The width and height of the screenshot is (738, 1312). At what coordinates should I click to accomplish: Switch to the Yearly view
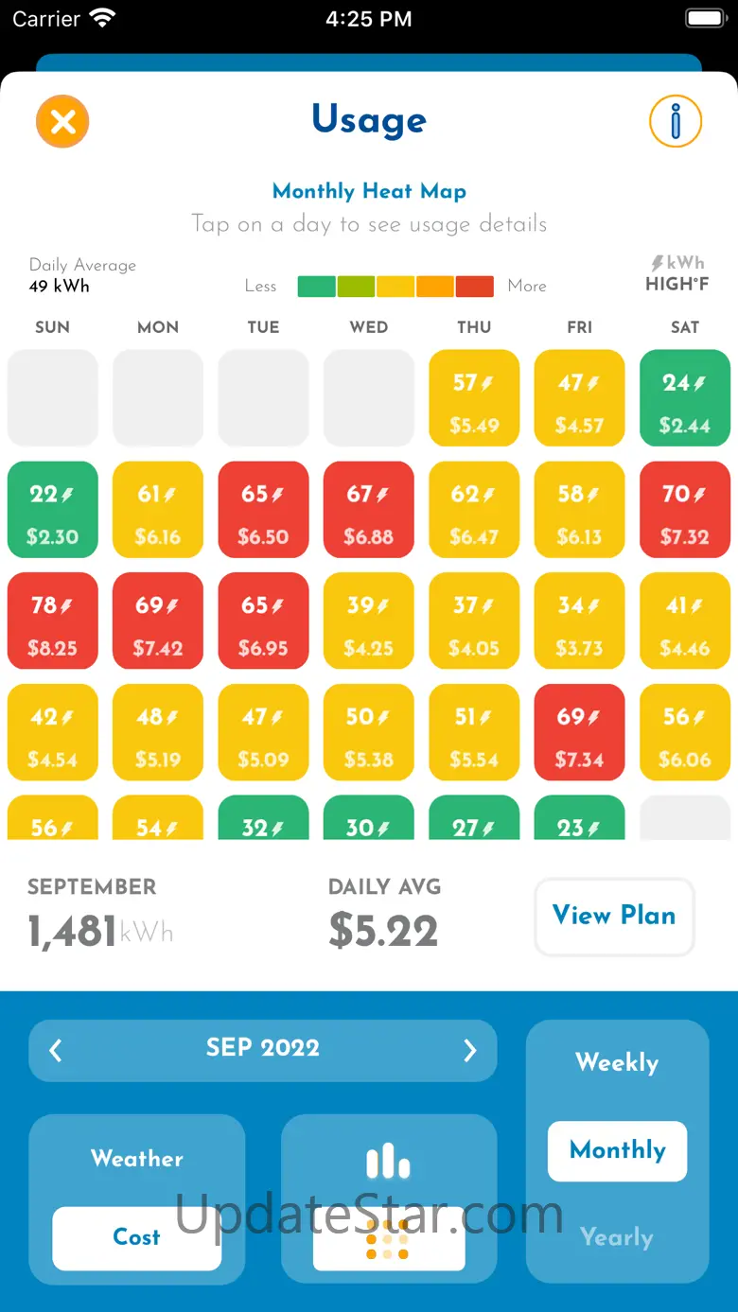coord(617,1237)
